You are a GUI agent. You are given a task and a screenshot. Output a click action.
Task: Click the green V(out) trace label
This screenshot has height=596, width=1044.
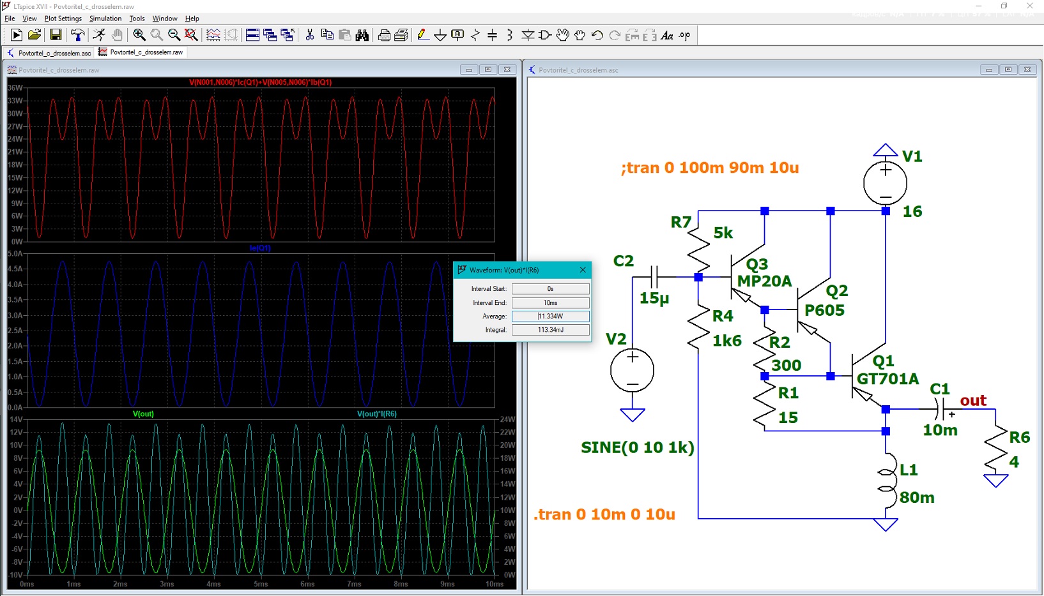[x=143, y=414]
